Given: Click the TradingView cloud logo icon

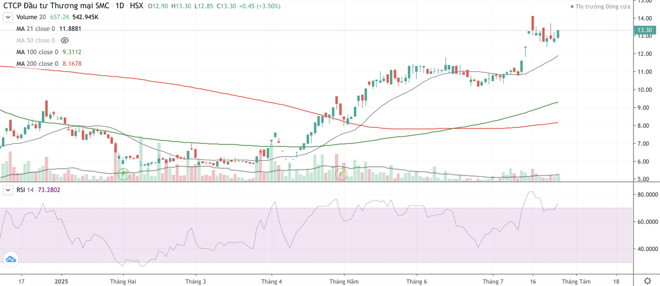Looking at the screenshot, I should (x=11, y=259).
